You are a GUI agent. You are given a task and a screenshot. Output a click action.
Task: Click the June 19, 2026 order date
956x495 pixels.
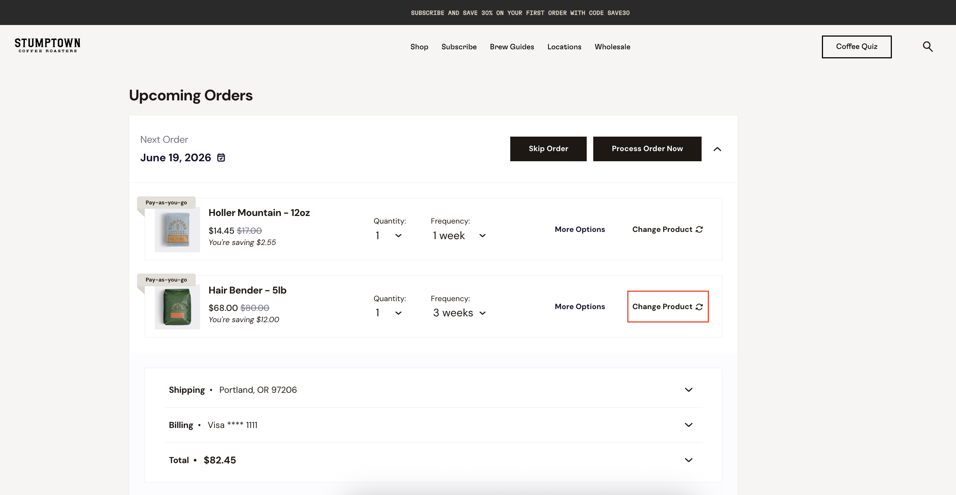(x=175, y=158)
